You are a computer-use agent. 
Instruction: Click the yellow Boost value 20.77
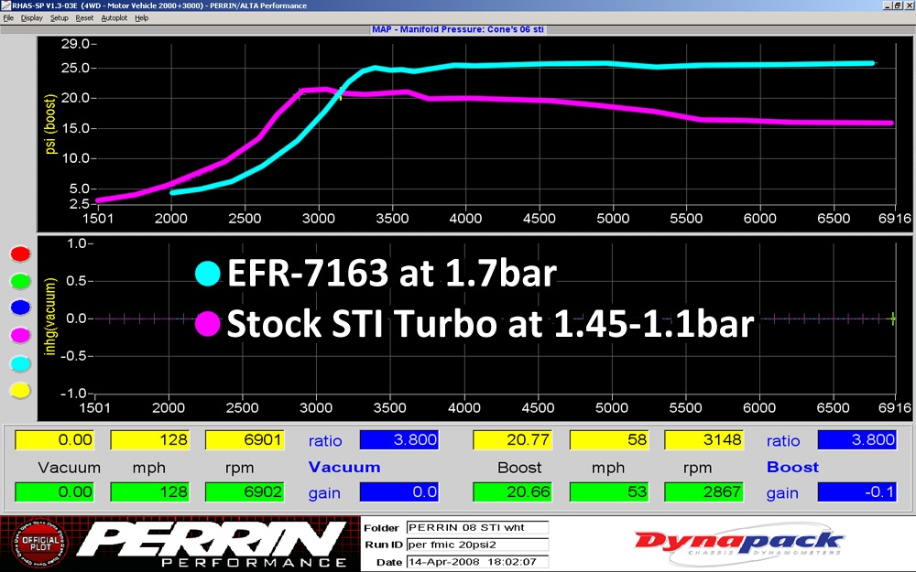click(512, 439)
